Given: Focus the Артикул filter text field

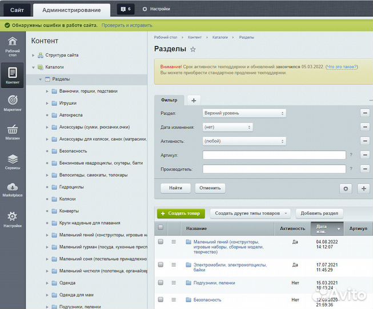Looking at the screenshot, I should (274, 155).
